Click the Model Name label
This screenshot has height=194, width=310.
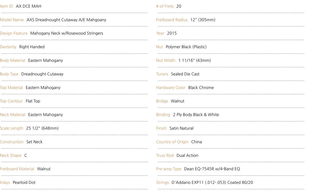pos(12,20)
